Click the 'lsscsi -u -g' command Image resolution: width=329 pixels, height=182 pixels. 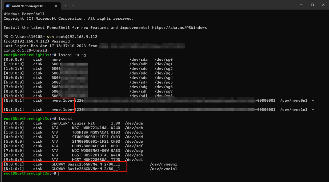[72, 55]
